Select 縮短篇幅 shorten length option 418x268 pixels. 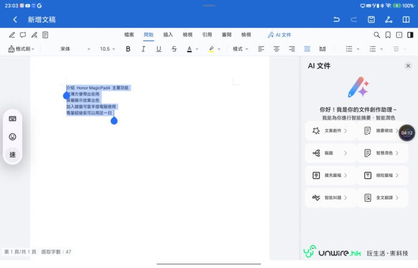click(382, 175)
